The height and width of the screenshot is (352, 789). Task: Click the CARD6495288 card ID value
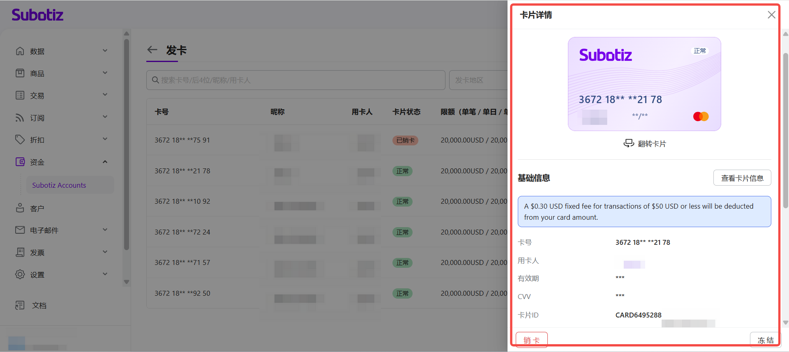click(x=638, y=315)
